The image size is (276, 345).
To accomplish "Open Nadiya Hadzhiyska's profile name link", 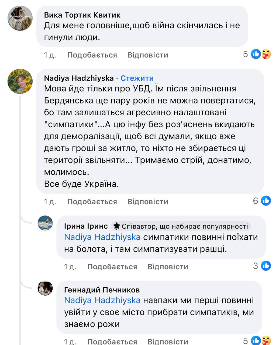I will click(x=79, y=78).
